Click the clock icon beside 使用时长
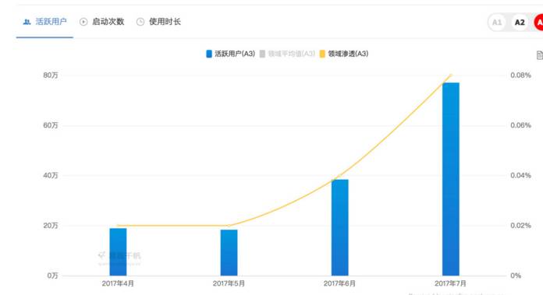The image size is (543, 295). click(140, 22)
